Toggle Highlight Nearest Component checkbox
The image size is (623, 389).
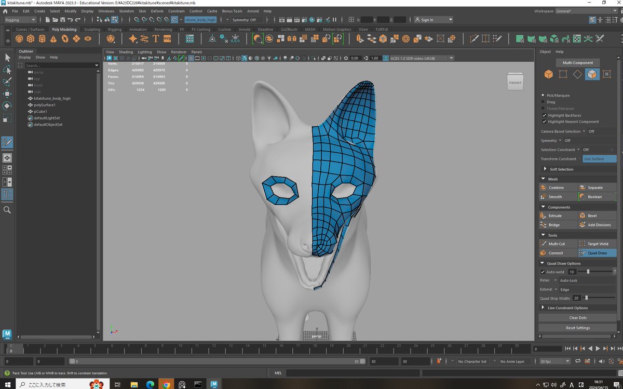544,122
